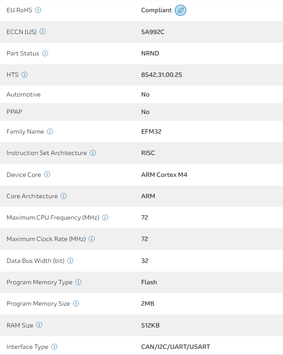This screenshot has height=355, width=283.
Task: Open Maximum CPU Frequency info icon
Action: (x=105, y=217)
